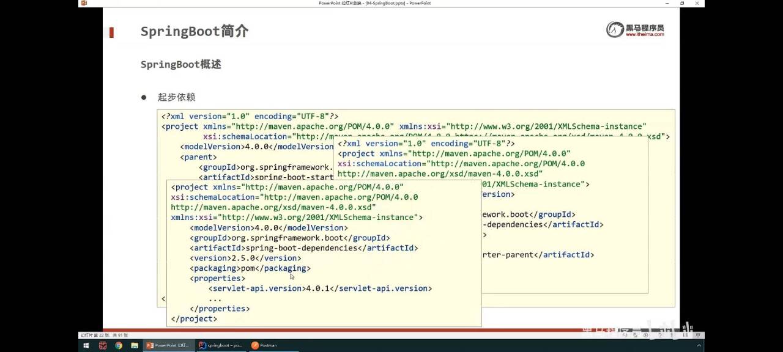The width and height of the screenshot is (783, 352).
Task: Click the servlet-api.version 4.0.1 line
Action: [x=321, y=288]
